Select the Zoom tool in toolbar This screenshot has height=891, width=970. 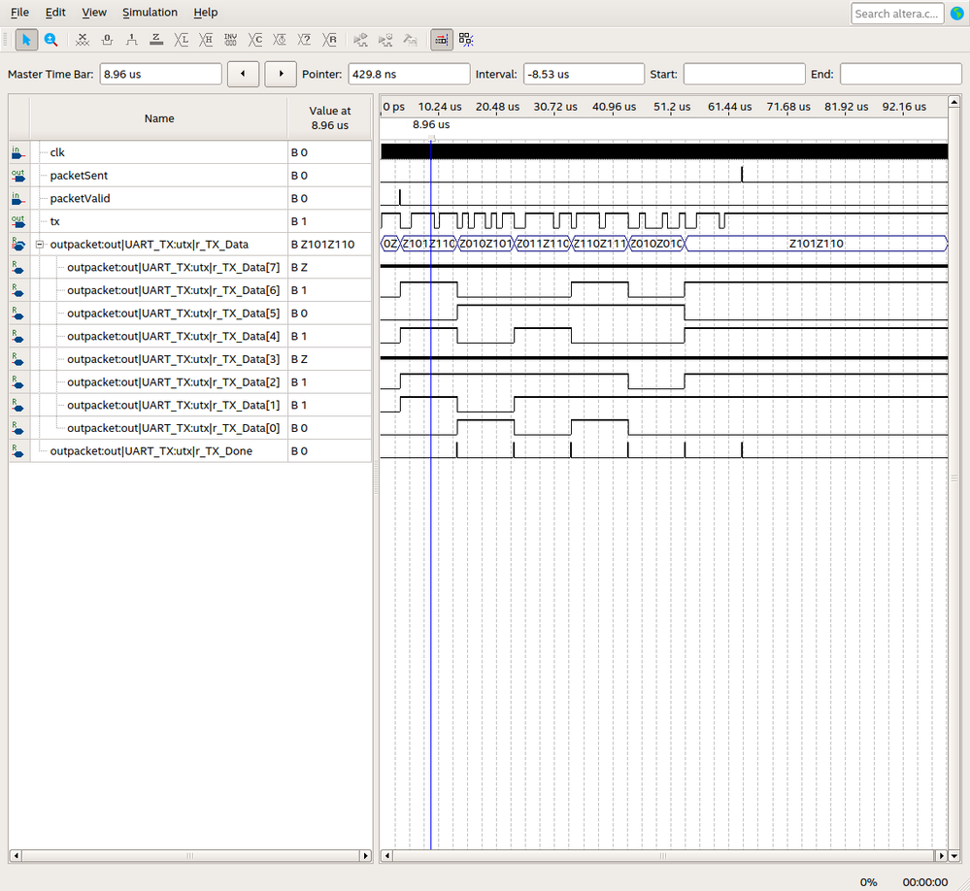[50, 40]
